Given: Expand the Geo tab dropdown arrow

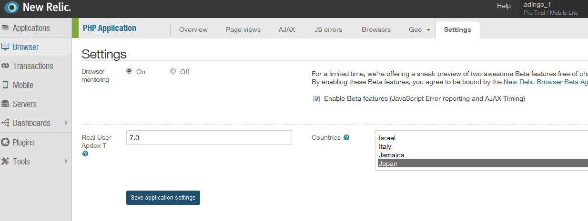Looking at the screenshot, I should tap(428, 30).
